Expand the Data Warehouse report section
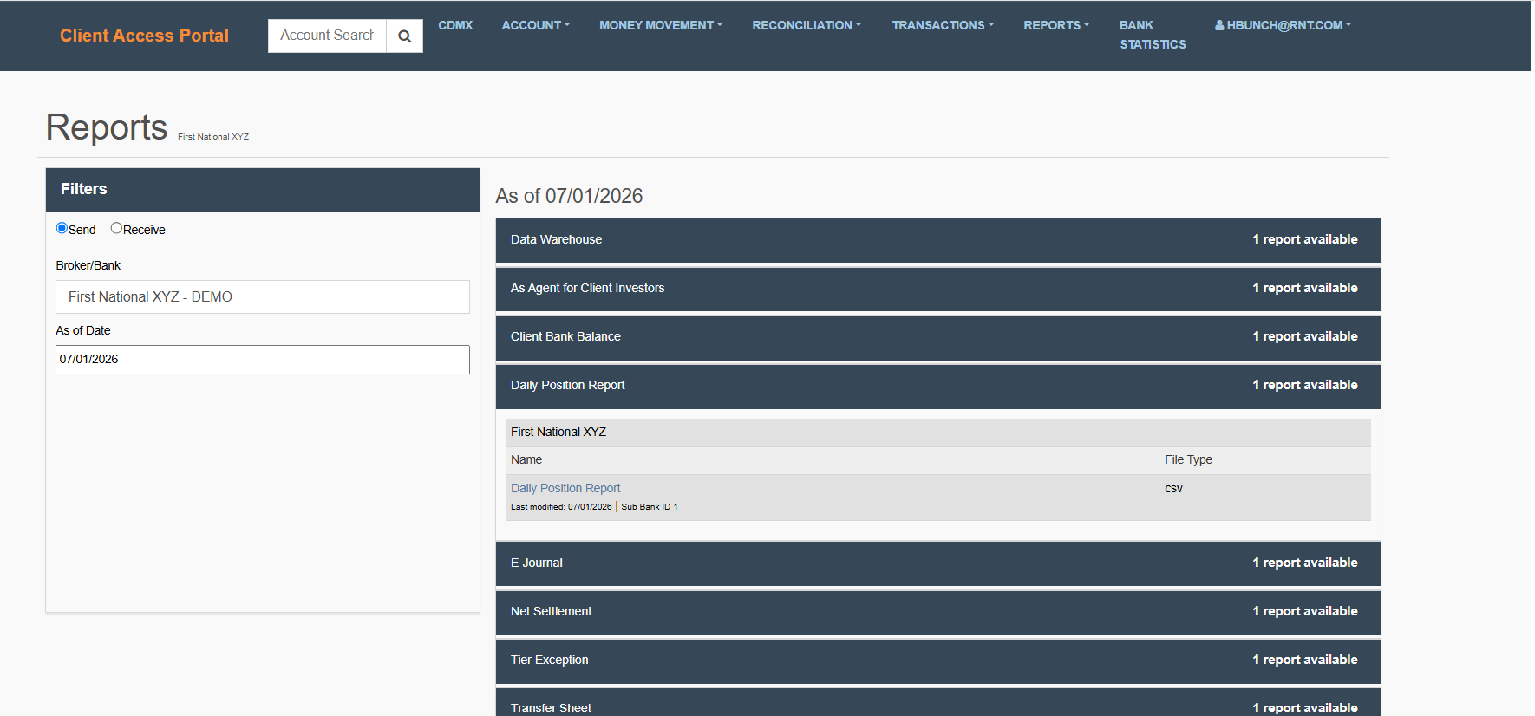 click(937, 240)
